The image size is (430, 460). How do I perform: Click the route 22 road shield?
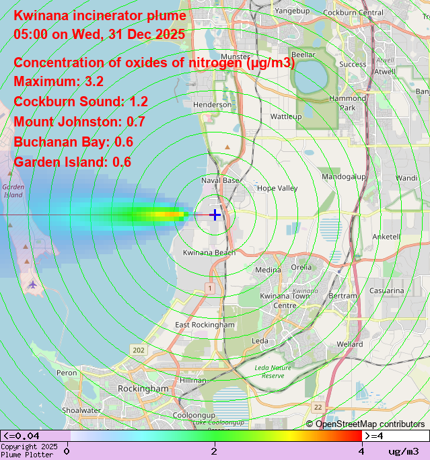(x=317, y=408)
